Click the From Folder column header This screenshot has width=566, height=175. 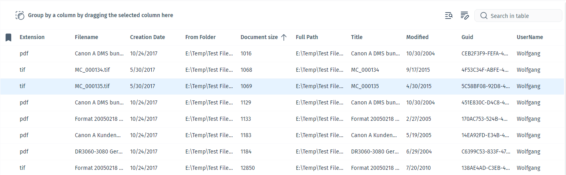coord(201,37)
